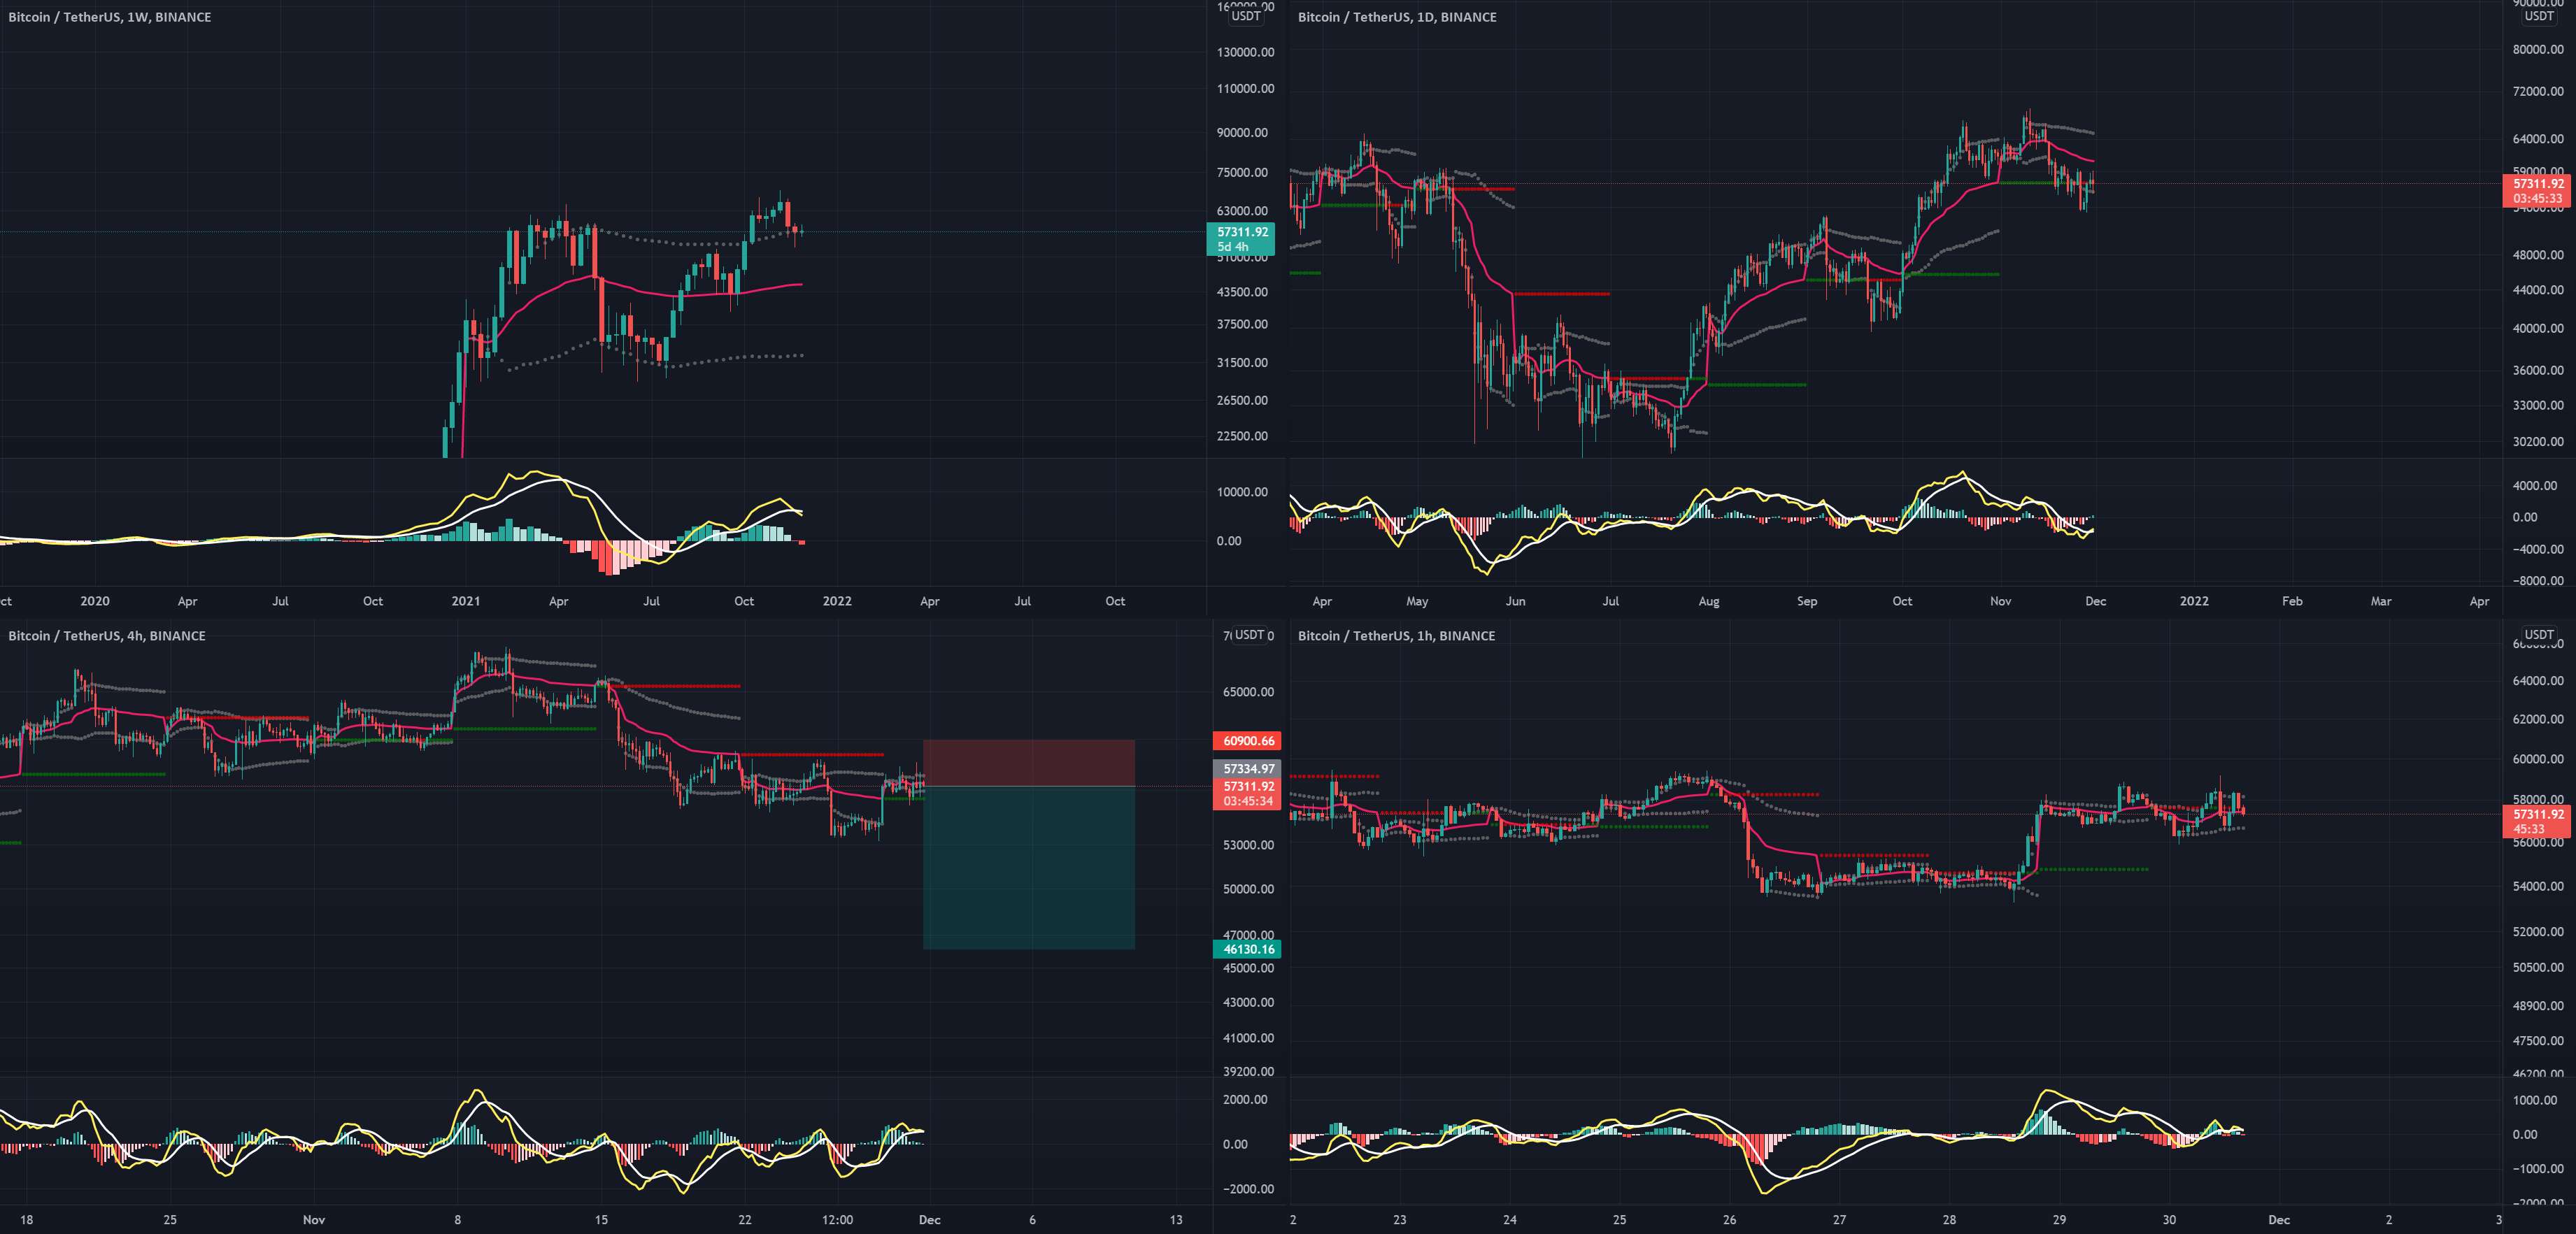Click the -8000.00 MACD value on daily chart
The image size is (2576, 1234).
pos(2538,581)
